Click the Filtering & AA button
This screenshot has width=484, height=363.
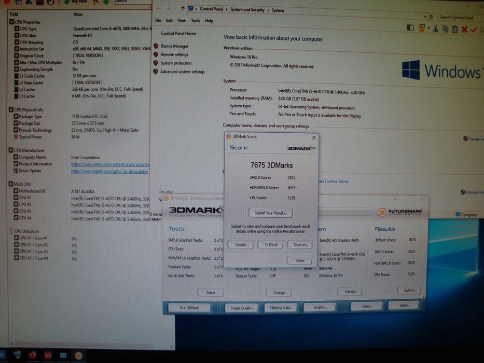[281, 308]
